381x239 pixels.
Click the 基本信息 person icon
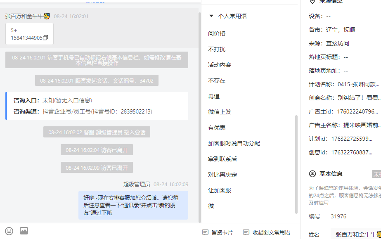coord(312,174)
